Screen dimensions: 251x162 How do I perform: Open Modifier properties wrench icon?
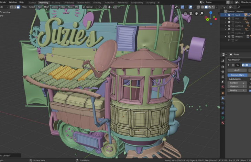223,98
